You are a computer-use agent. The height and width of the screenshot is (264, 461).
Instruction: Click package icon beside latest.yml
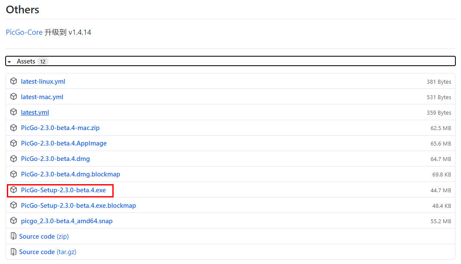(x=13, y=112)
